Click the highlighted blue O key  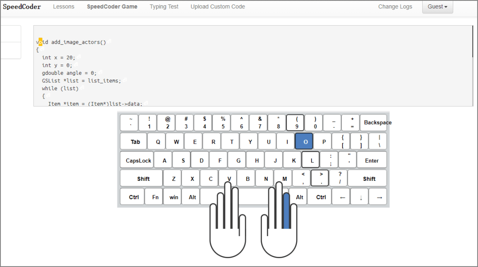coord(305,141)
